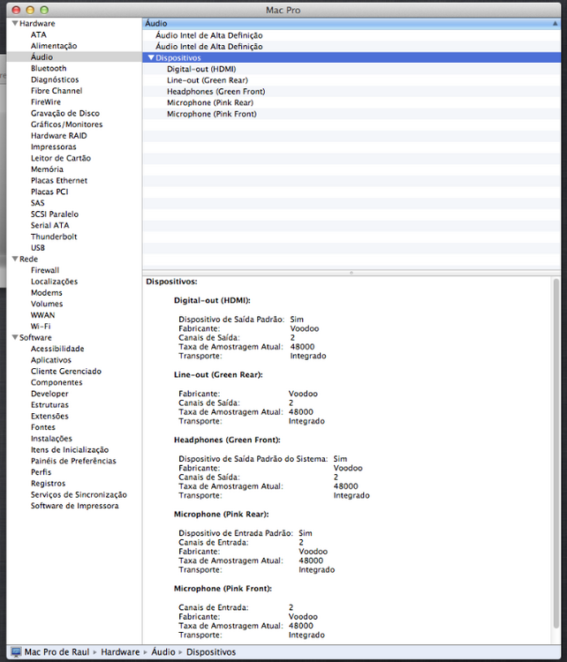The height and width of the screenshot is (662, 567).
Task: Select Instalações under Software
Action: pyautogui.click(x=51, y=439)
